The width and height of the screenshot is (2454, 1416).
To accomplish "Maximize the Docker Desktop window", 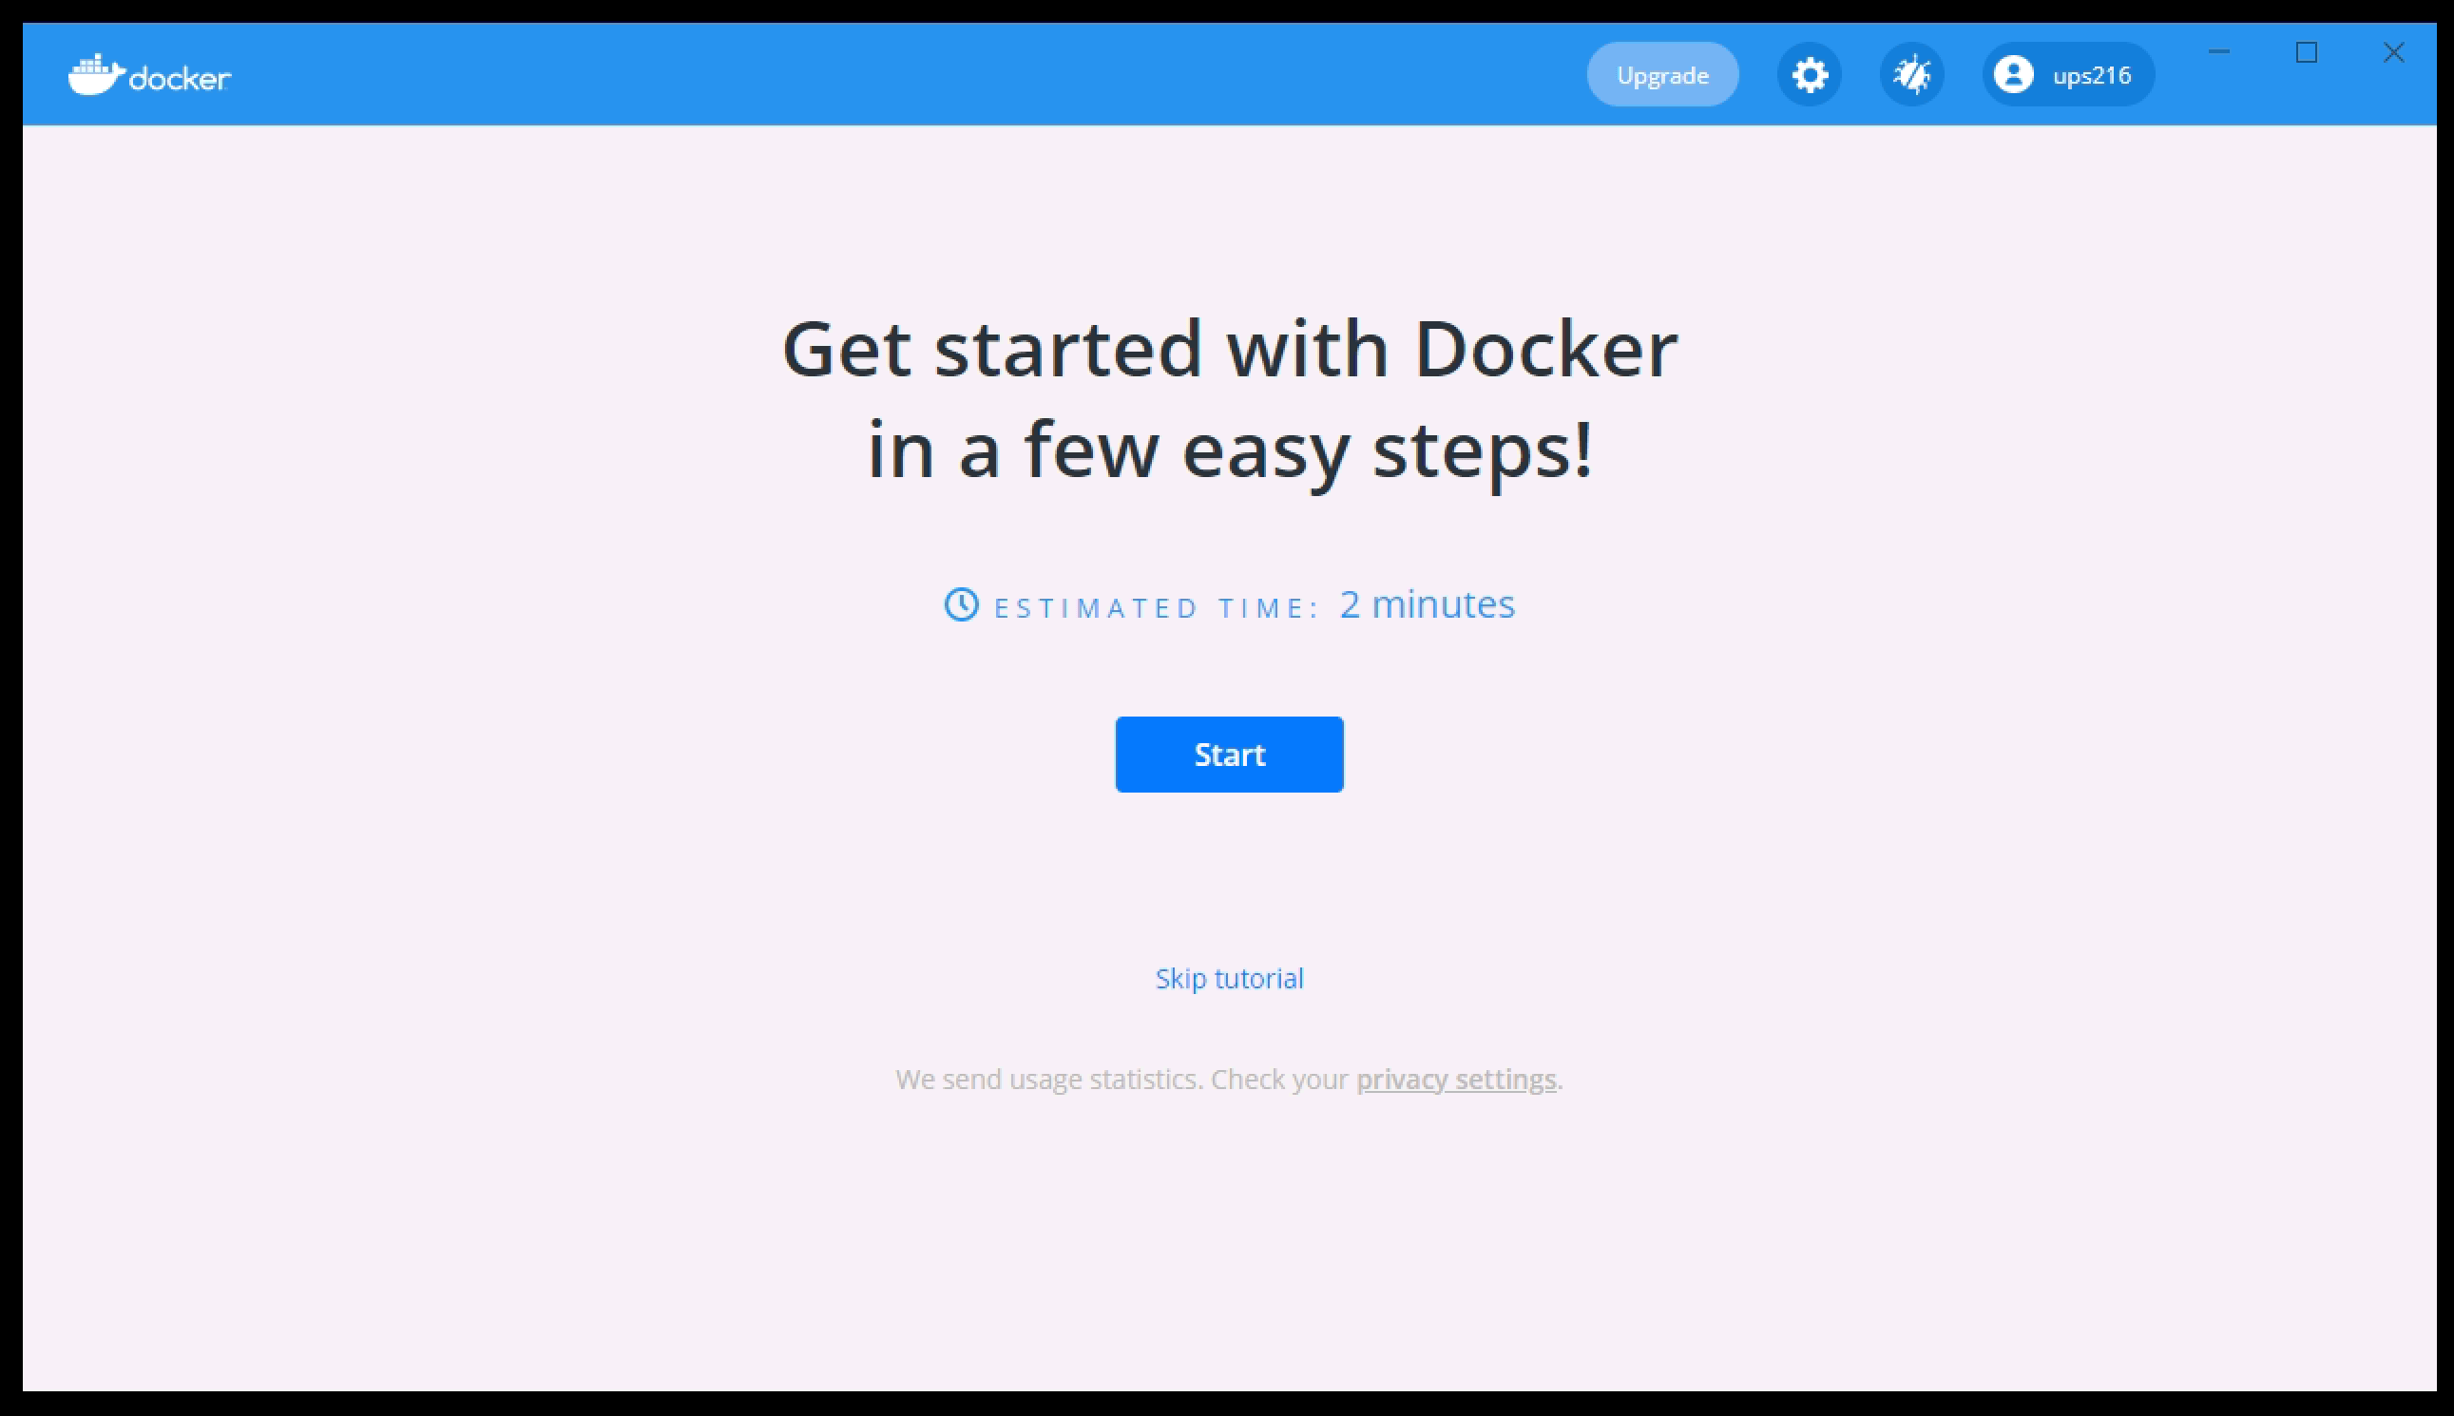I will coord(2306,52).
